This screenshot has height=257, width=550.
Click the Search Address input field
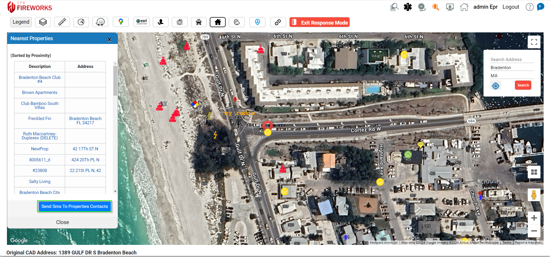point(512,60)
